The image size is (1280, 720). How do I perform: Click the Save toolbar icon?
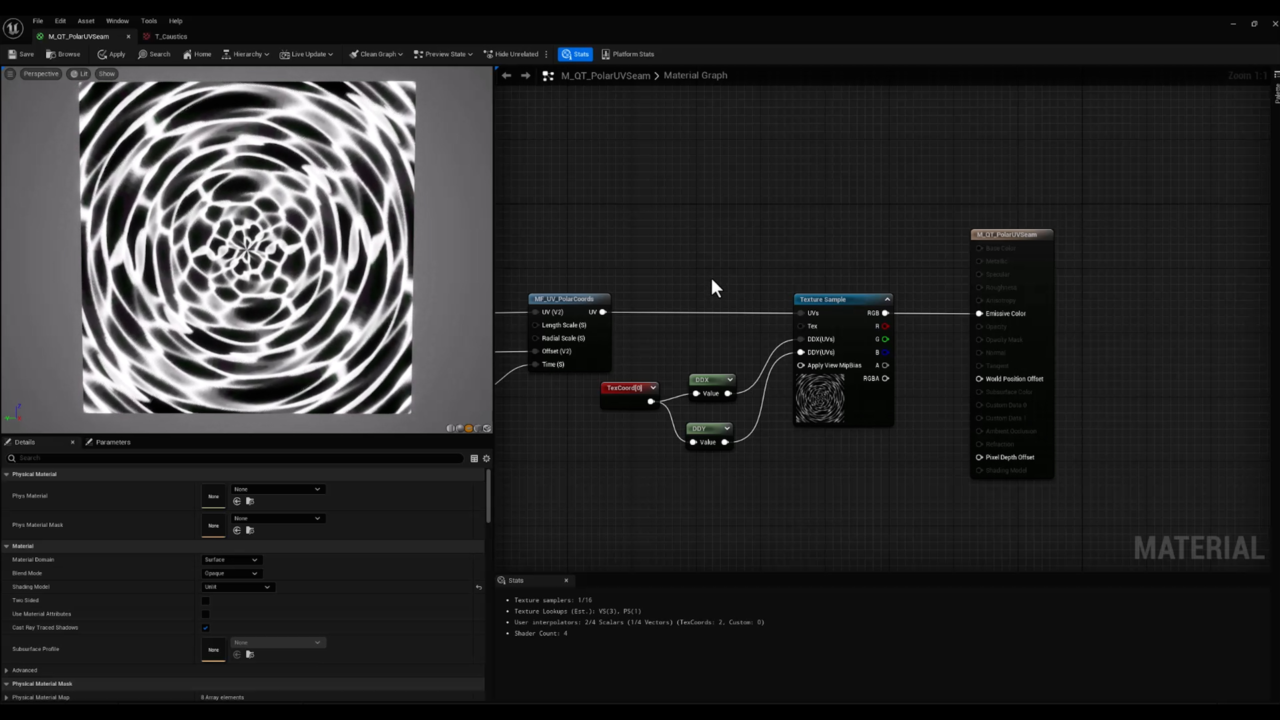click(x=21, y=54)
